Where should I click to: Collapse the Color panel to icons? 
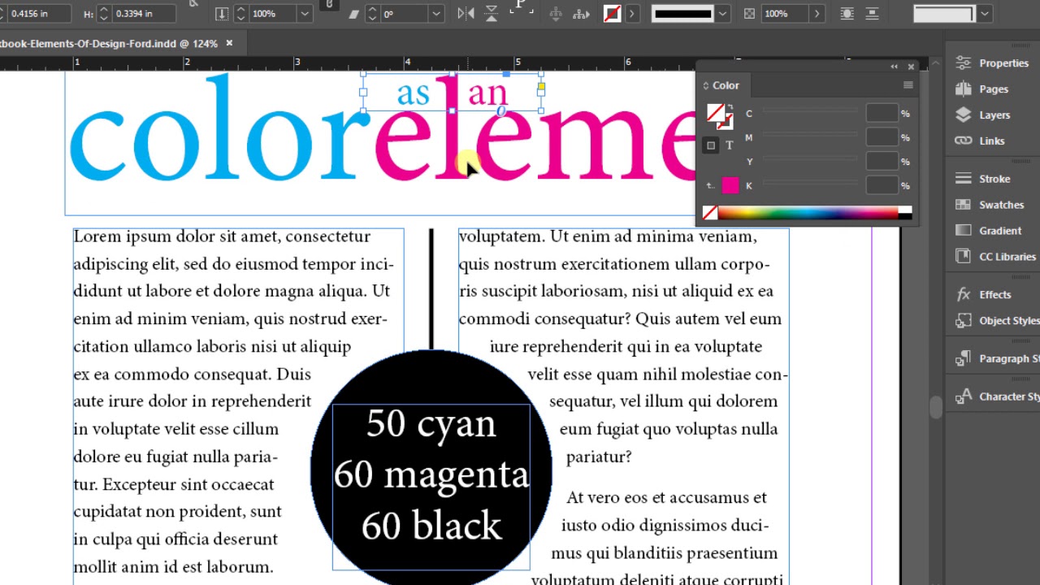tap(895, 67)
